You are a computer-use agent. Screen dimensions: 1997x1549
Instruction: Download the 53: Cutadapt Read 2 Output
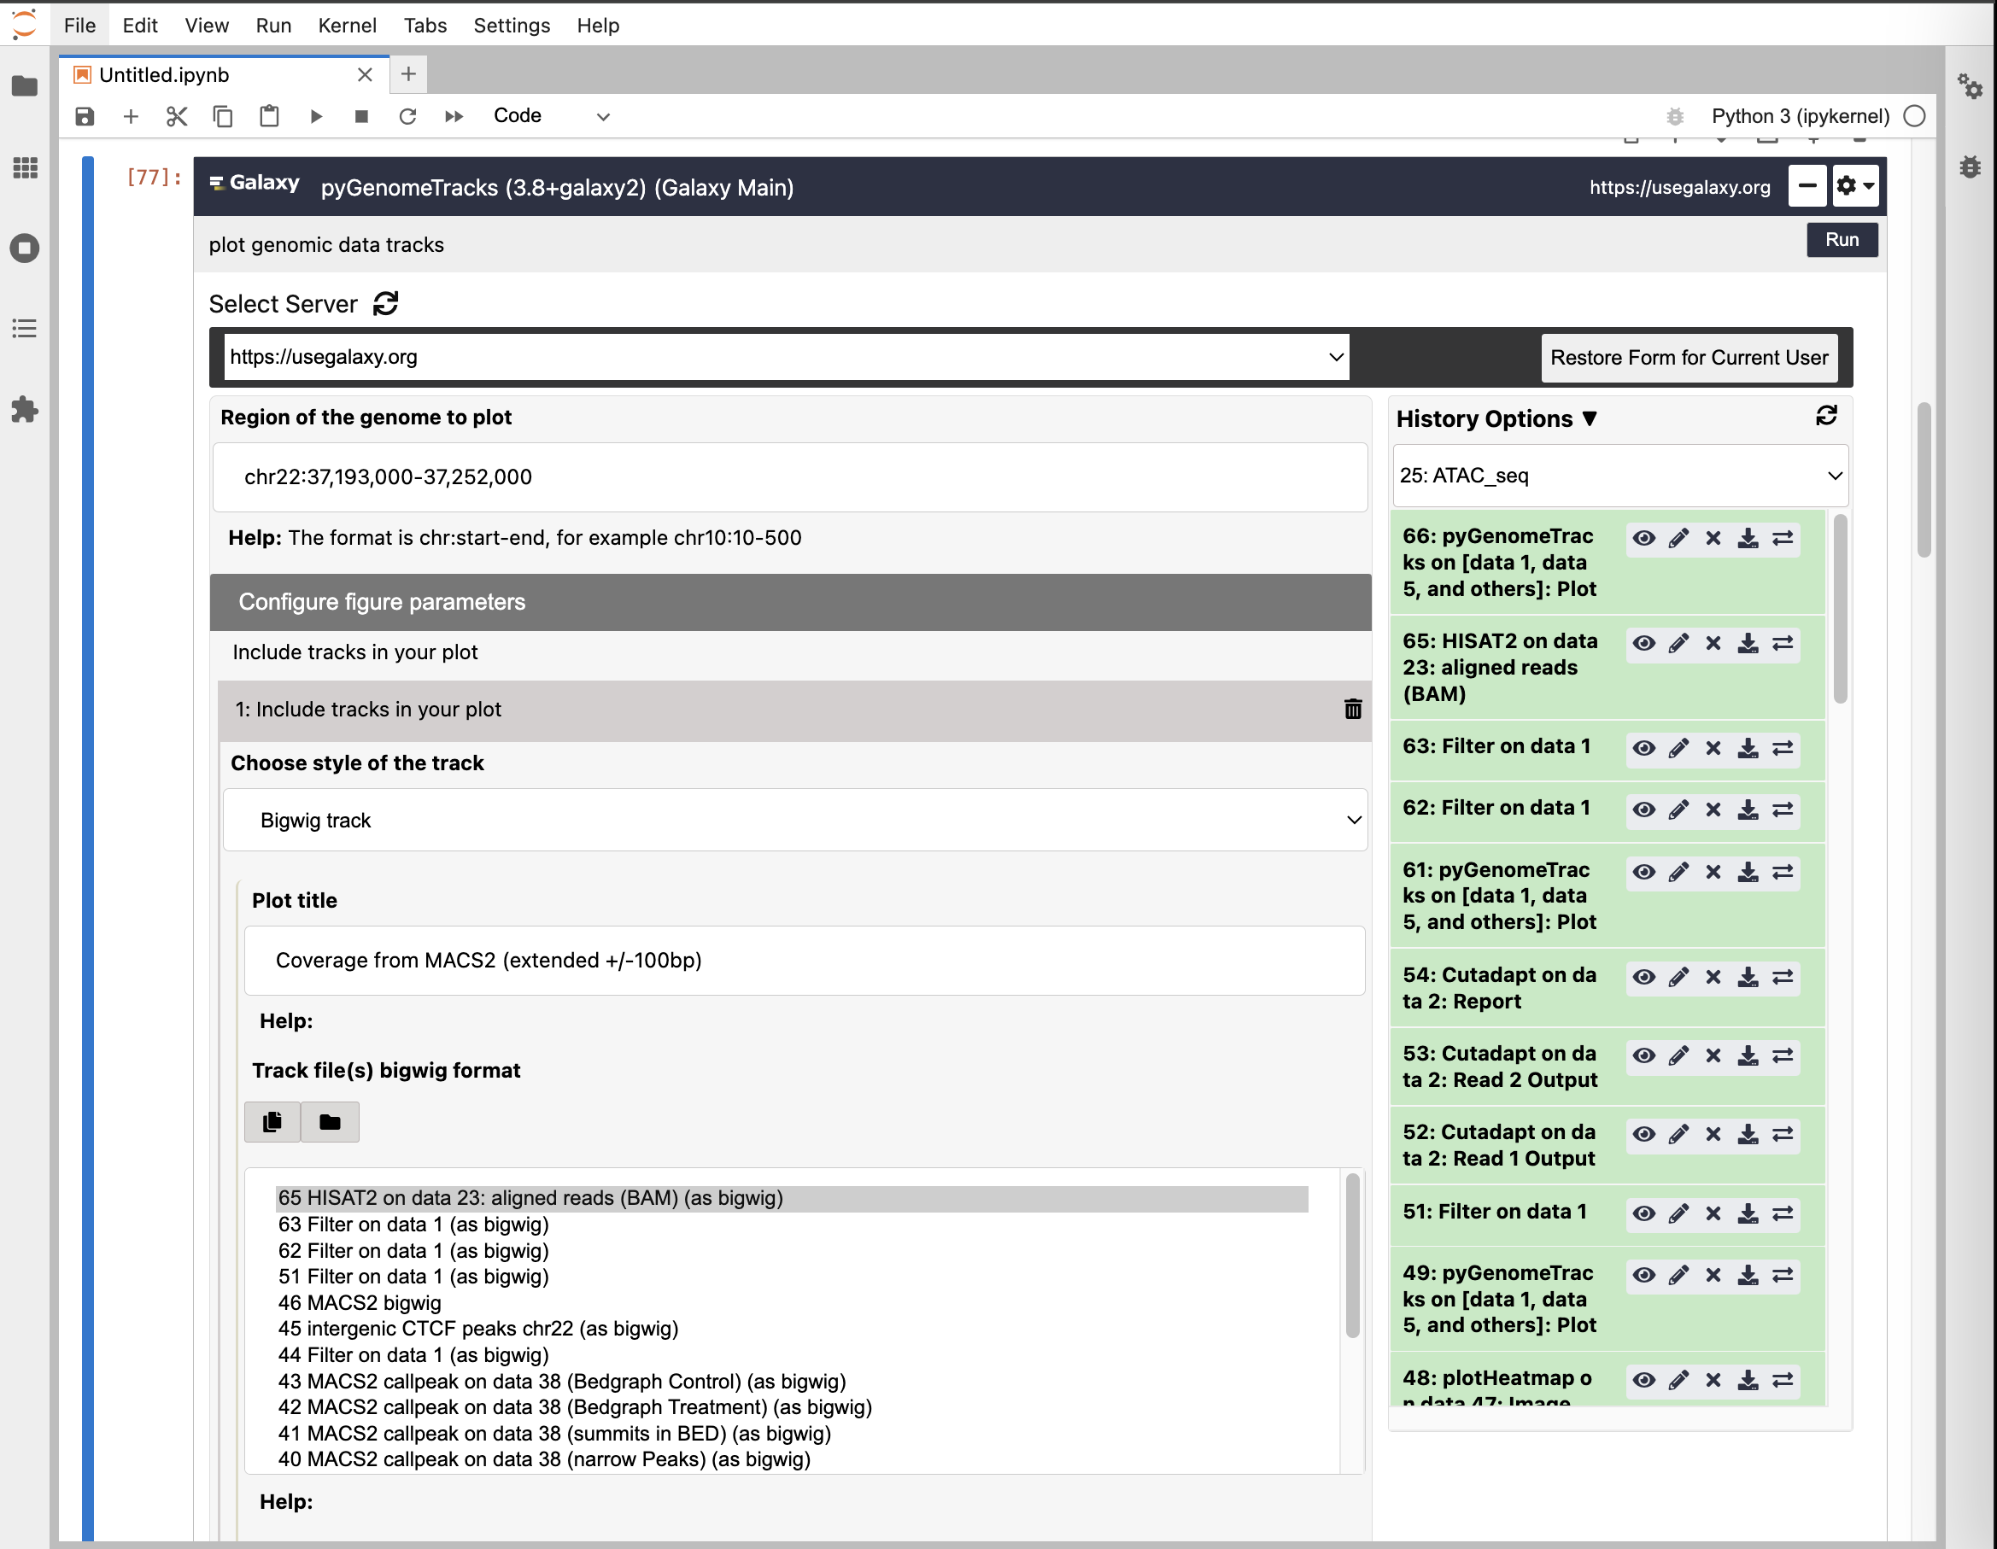(x=1748, y=1055)
